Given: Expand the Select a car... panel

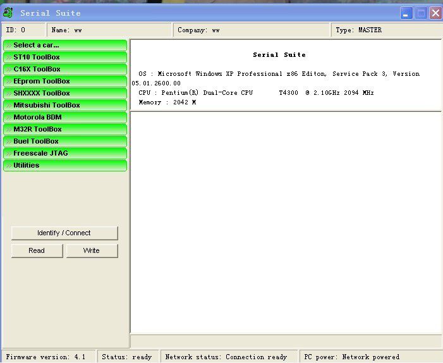Looking at the screenshot, I should 65,45.
